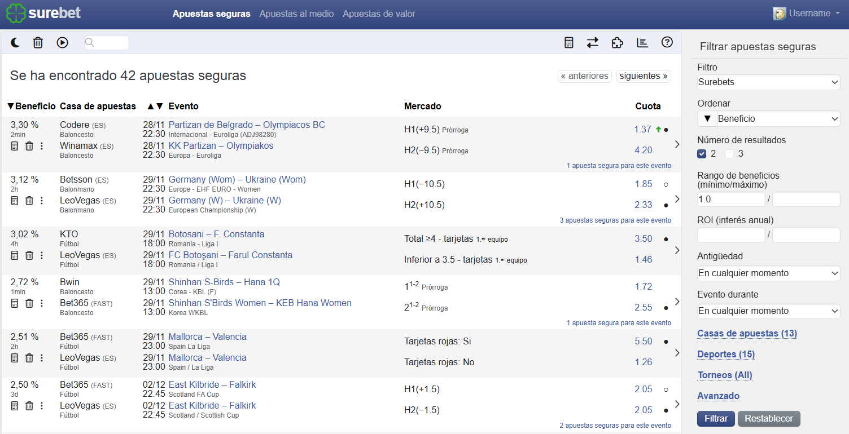Click the ROI maximum input field

pos(806,236)
